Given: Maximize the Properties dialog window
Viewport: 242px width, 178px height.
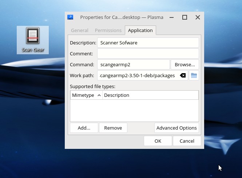Looking at the screenshot, I should (x=185, y=17).
